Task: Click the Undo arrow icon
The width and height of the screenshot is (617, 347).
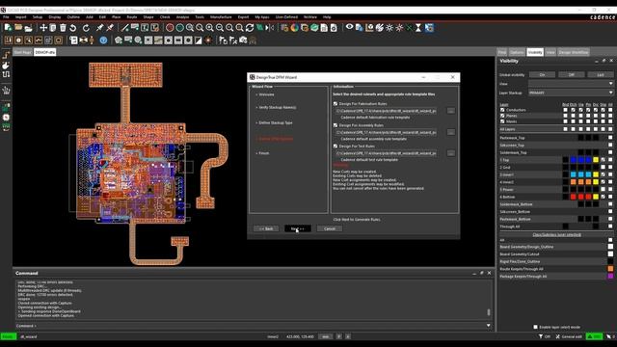Action: click(73, 28)
